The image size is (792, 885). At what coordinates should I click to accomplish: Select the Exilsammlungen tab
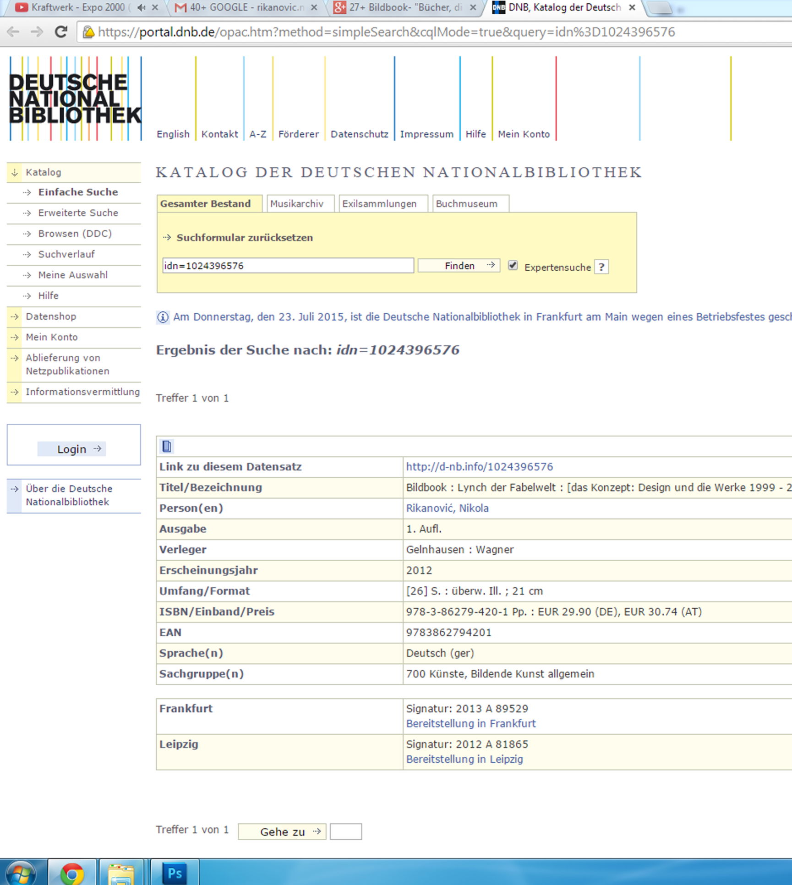tap(379, 204)
